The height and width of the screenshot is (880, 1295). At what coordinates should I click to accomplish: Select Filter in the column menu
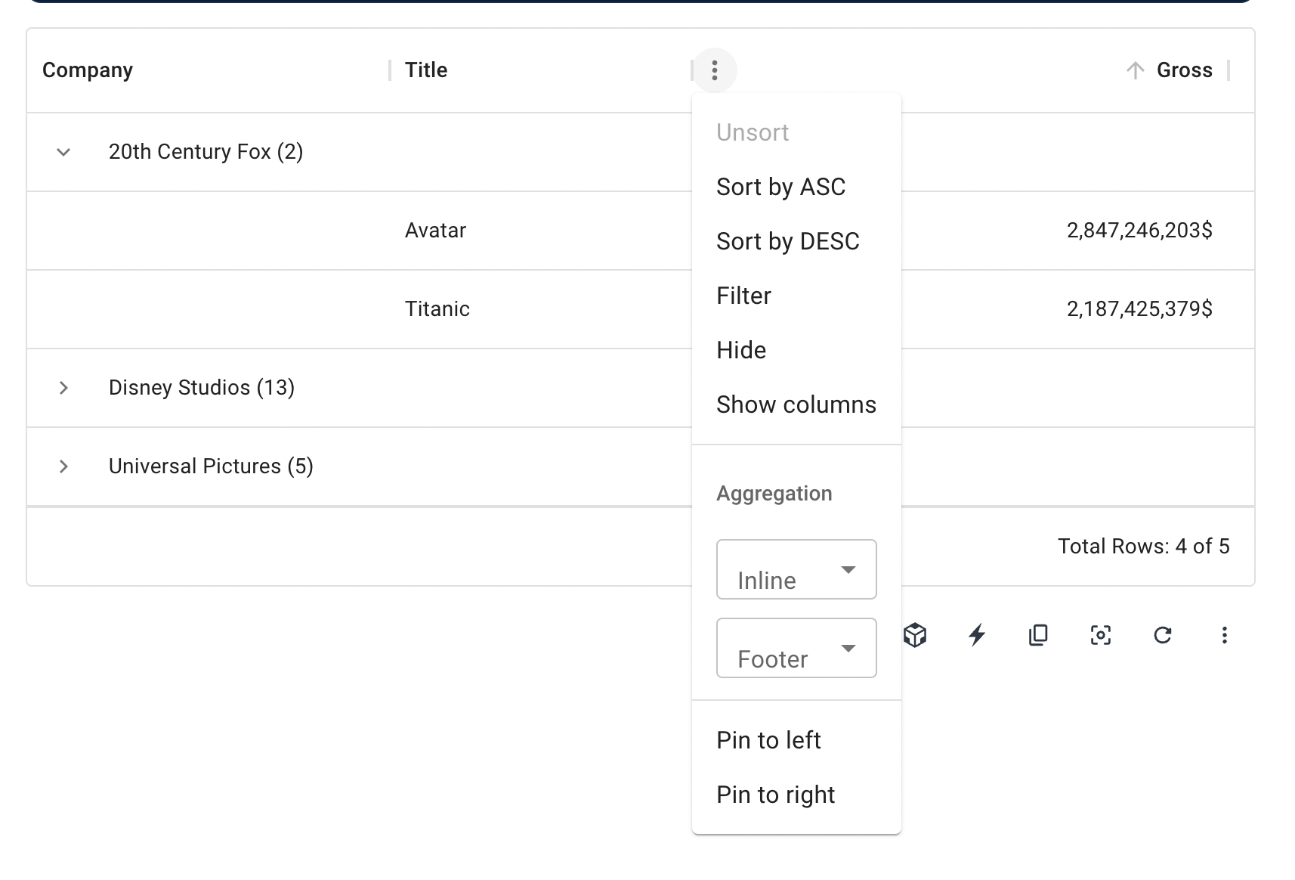coord(743,296)
